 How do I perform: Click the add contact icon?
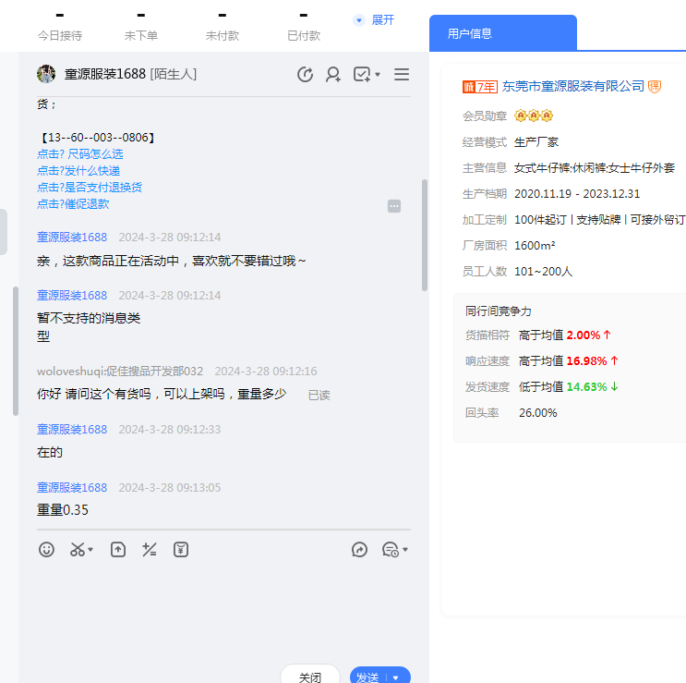coord(333,74)
